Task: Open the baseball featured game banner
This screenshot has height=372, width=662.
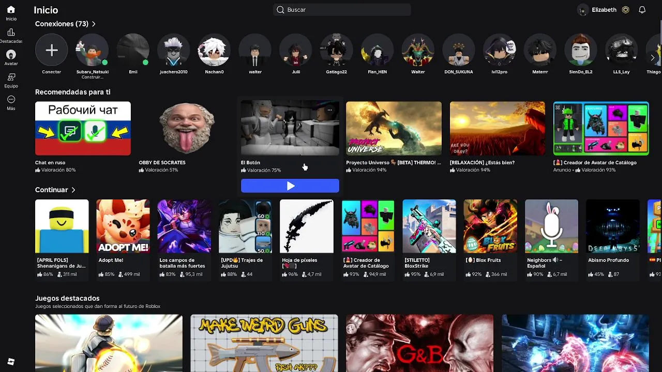Action: pyautogui.click(x=109, y=343)
